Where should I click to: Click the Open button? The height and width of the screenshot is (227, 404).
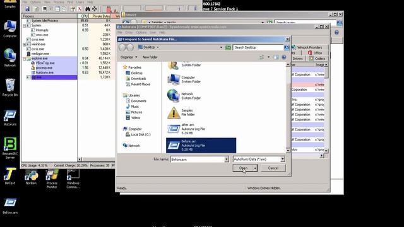pos(243,168)
